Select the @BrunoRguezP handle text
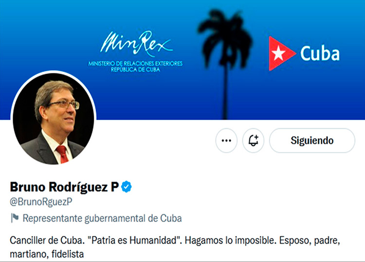 [x=41, y=202]
